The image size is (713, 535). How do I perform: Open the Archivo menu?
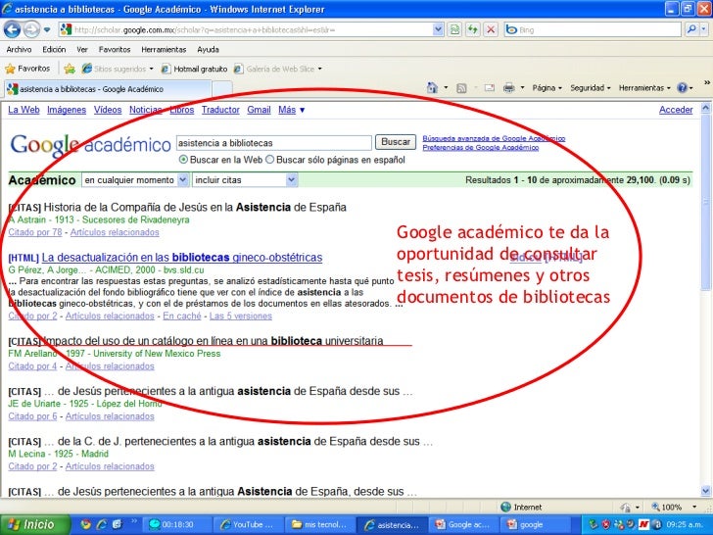pos(20,50)
